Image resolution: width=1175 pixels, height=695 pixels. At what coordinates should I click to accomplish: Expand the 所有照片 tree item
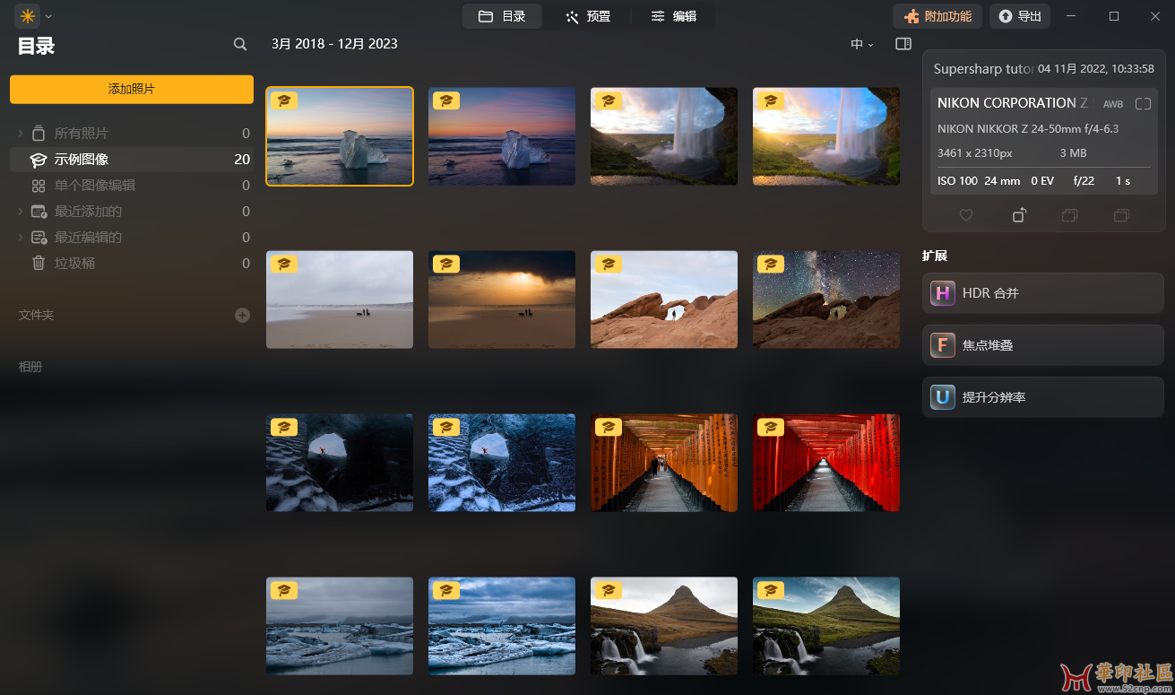[x=21, y=134]
